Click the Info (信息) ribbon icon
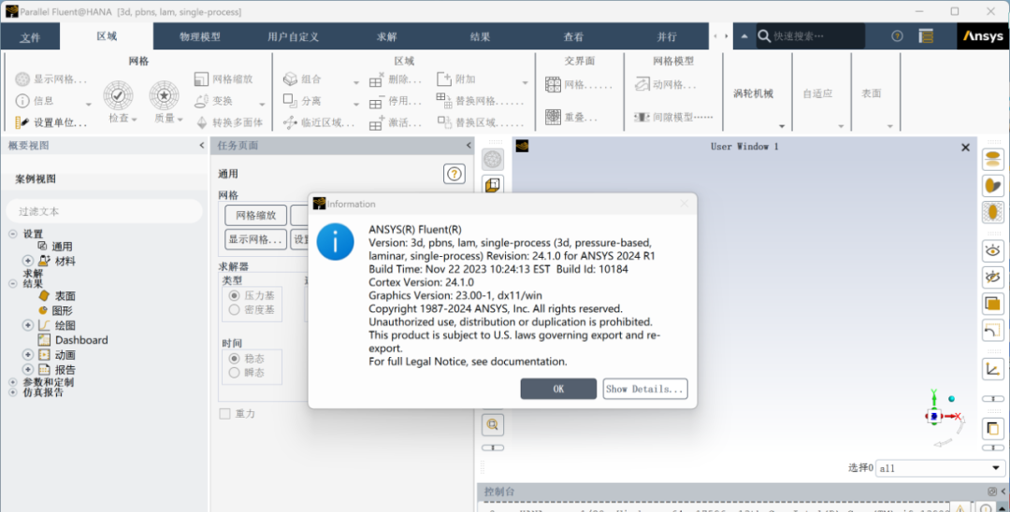 point(22,100)
